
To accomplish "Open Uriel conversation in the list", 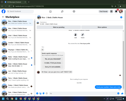I will [17, 37].
